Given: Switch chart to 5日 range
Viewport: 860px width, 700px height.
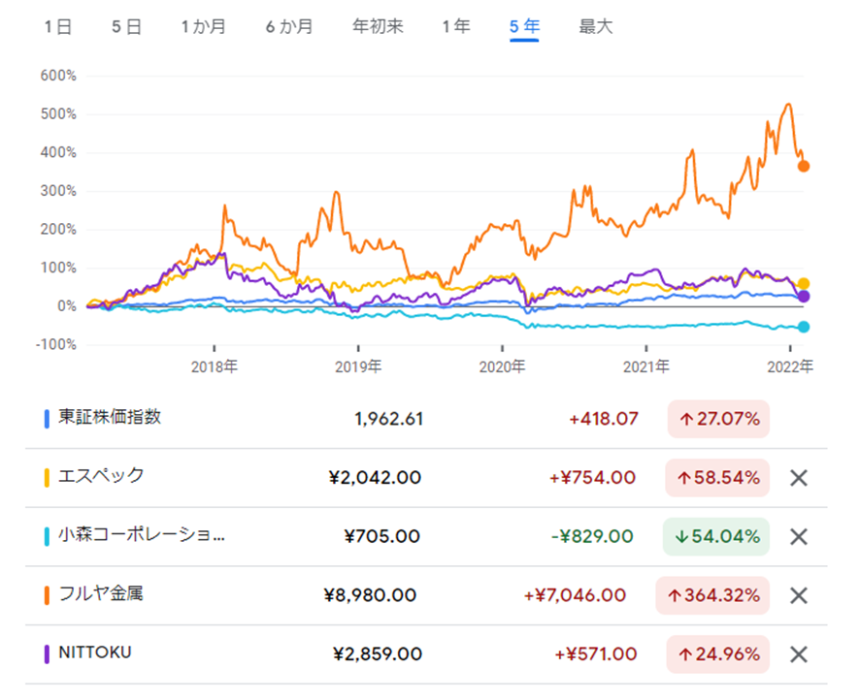Looking at the screenshot, I should [127, 26].
